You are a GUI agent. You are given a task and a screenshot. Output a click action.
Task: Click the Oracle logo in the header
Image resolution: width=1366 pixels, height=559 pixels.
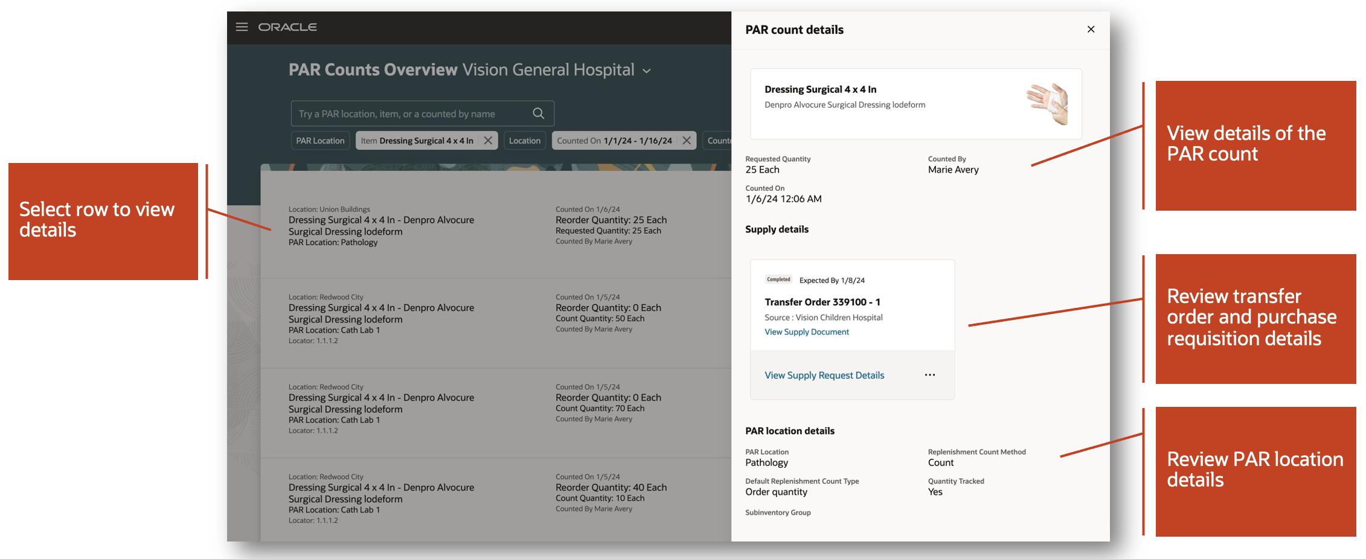[x=287, y=27]
